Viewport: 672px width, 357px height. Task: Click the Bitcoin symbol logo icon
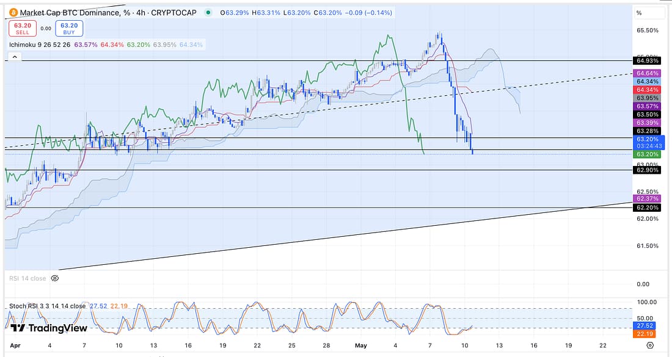[12, 12]
